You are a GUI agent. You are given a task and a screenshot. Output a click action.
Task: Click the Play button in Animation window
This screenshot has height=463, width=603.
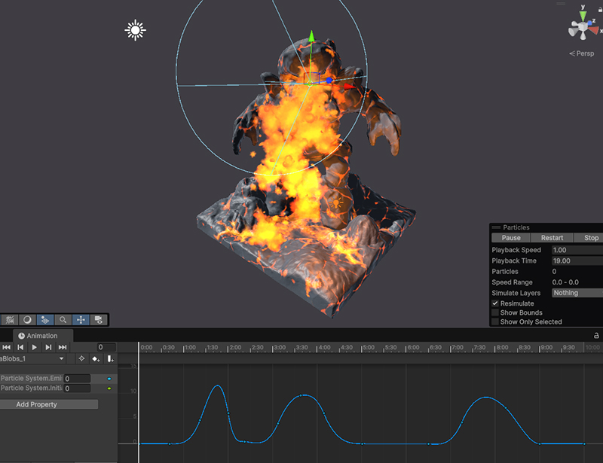[34, 347]
